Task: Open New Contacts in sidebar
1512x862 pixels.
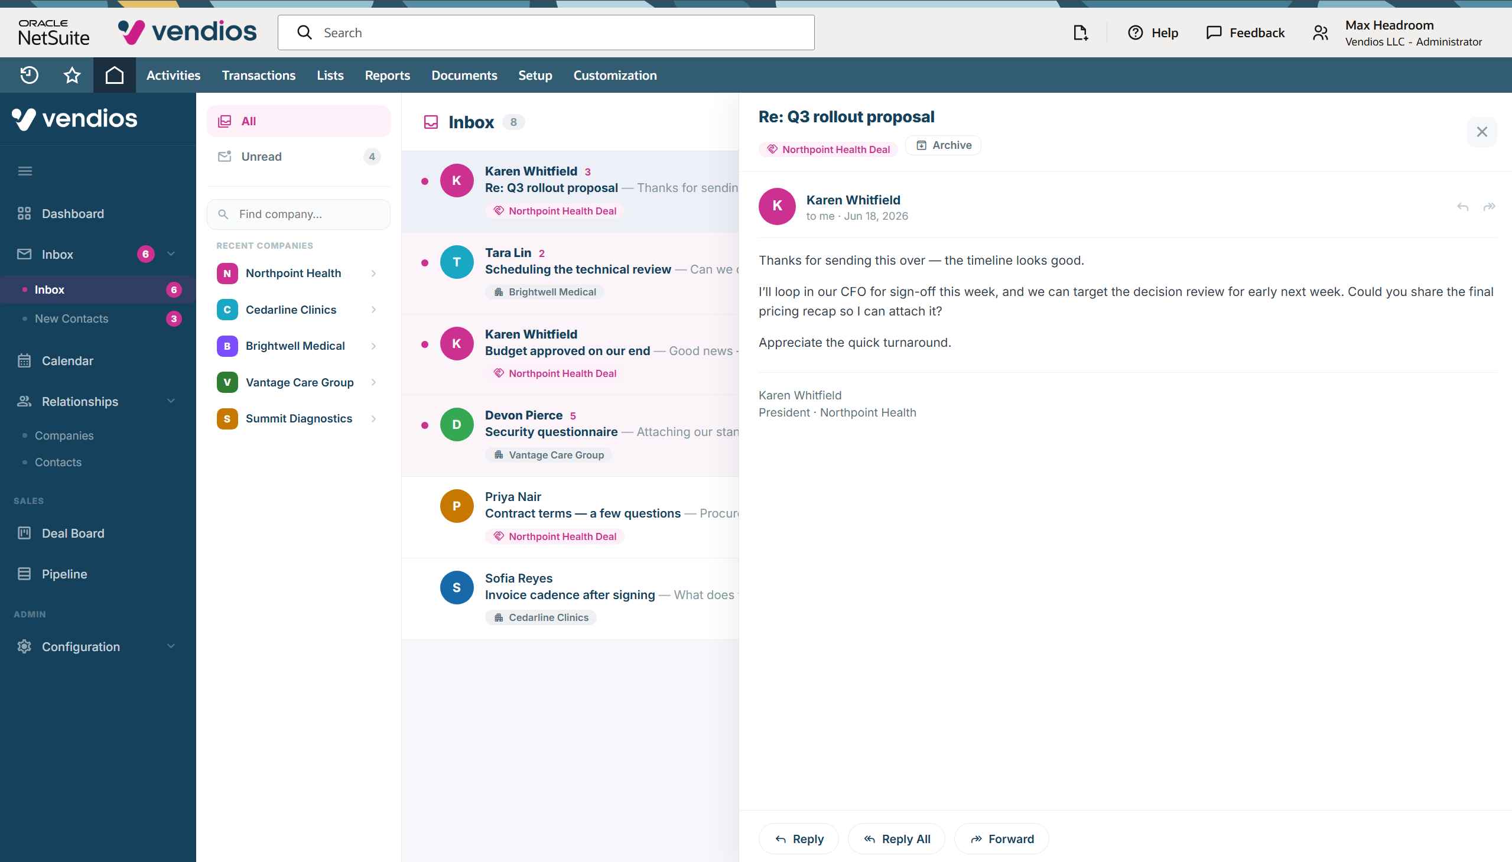Action: pos(71,318)
